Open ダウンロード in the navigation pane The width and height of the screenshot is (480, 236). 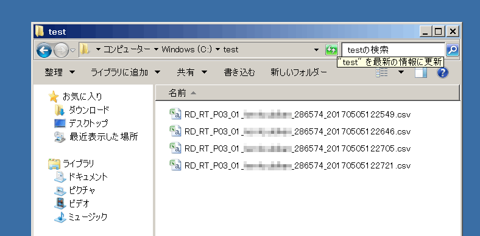(x=88, y=109)
